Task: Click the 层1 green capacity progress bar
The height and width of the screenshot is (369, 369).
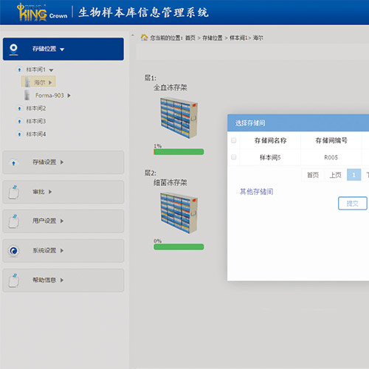Action: 179,152
